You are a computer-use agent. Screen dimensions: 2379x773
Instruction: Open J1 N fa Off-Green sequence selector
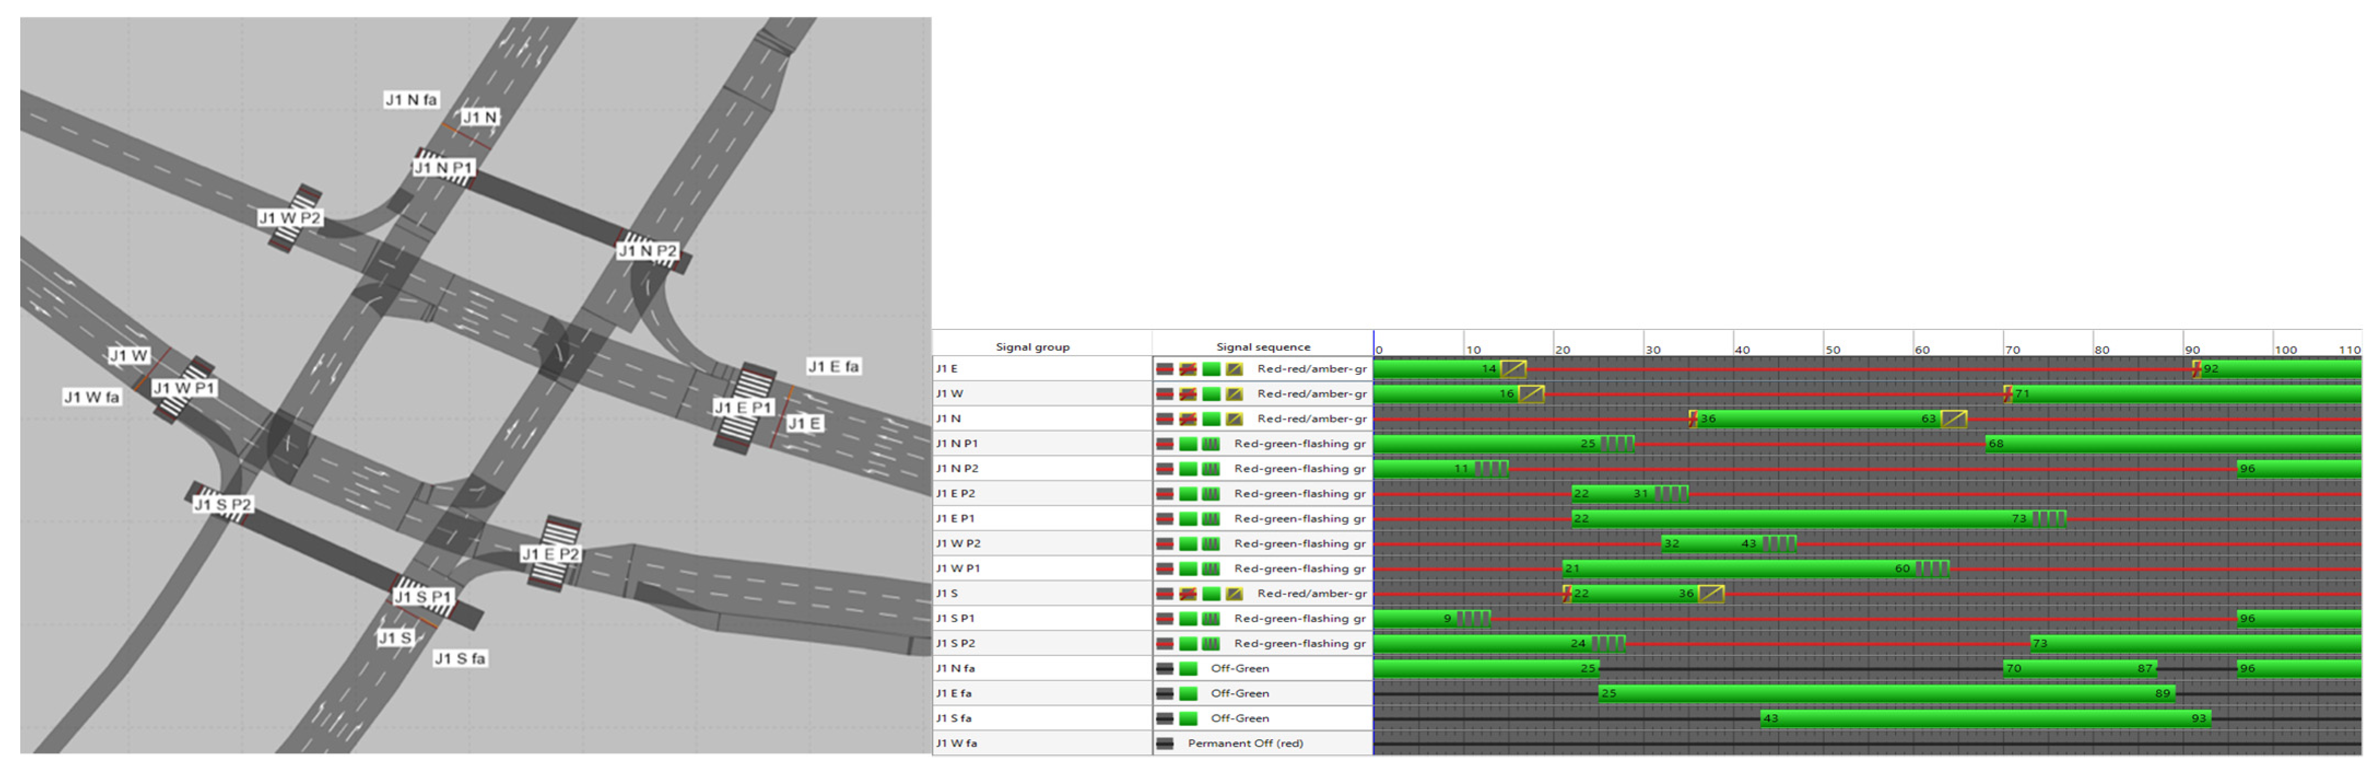[x=1239, y=669]
